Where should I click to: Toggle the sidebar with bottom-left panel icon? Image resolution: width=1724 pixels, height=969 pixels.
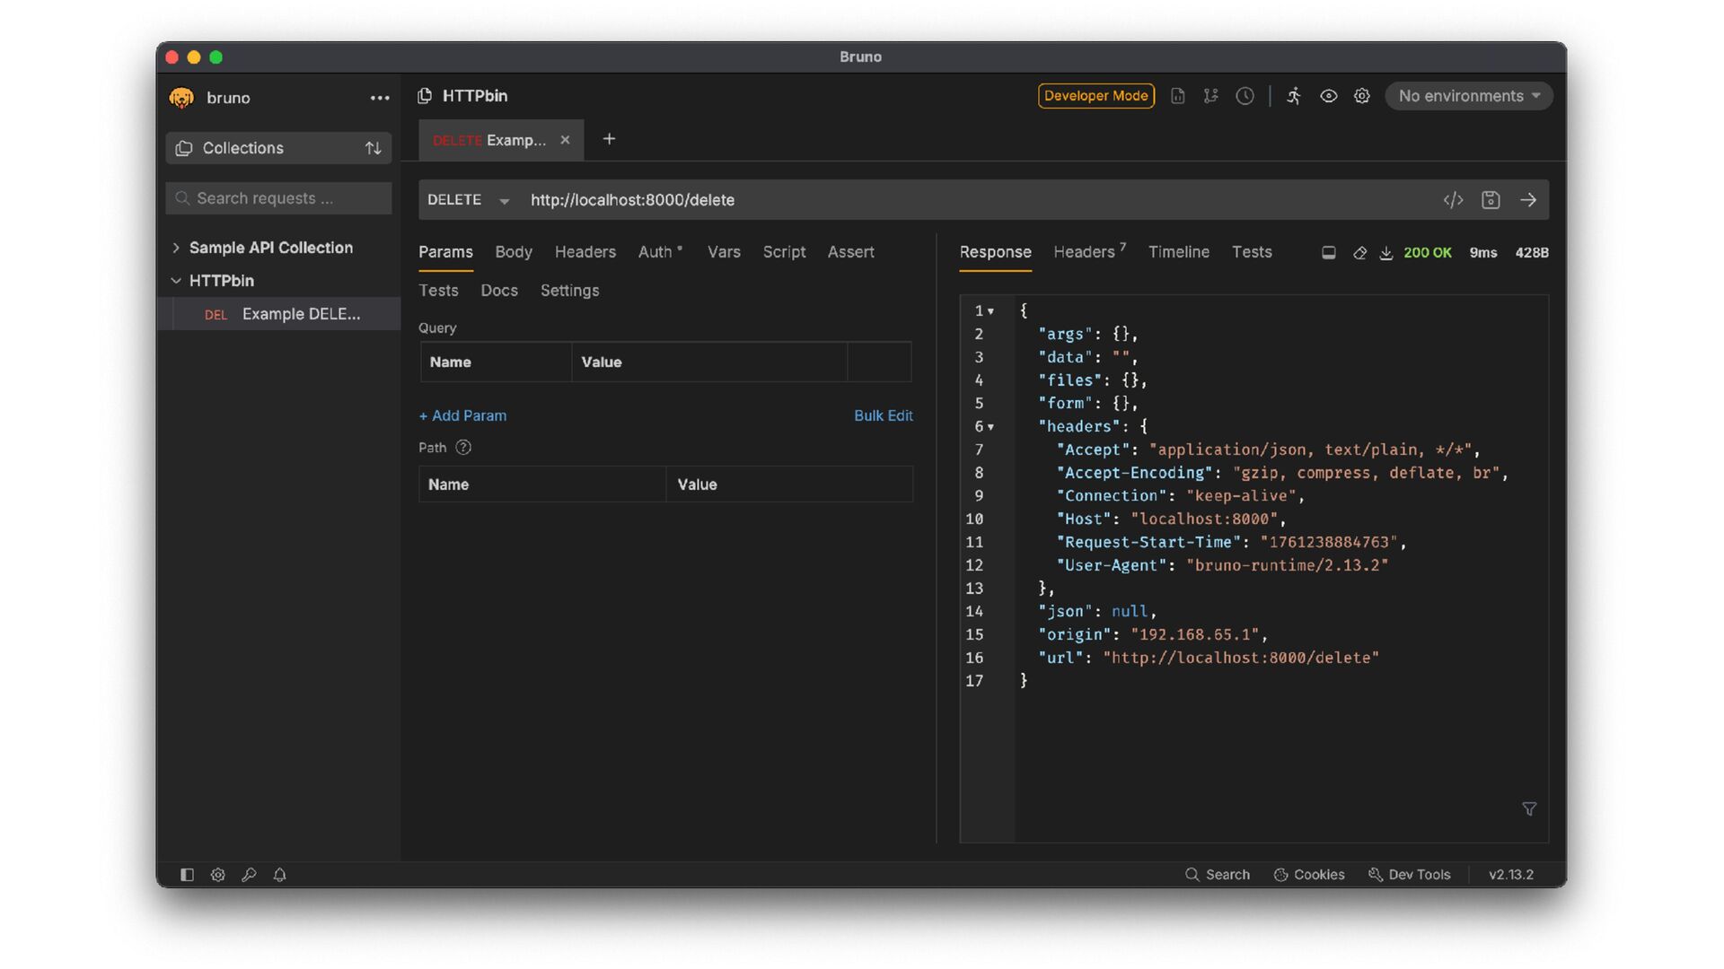click(187, 875)
